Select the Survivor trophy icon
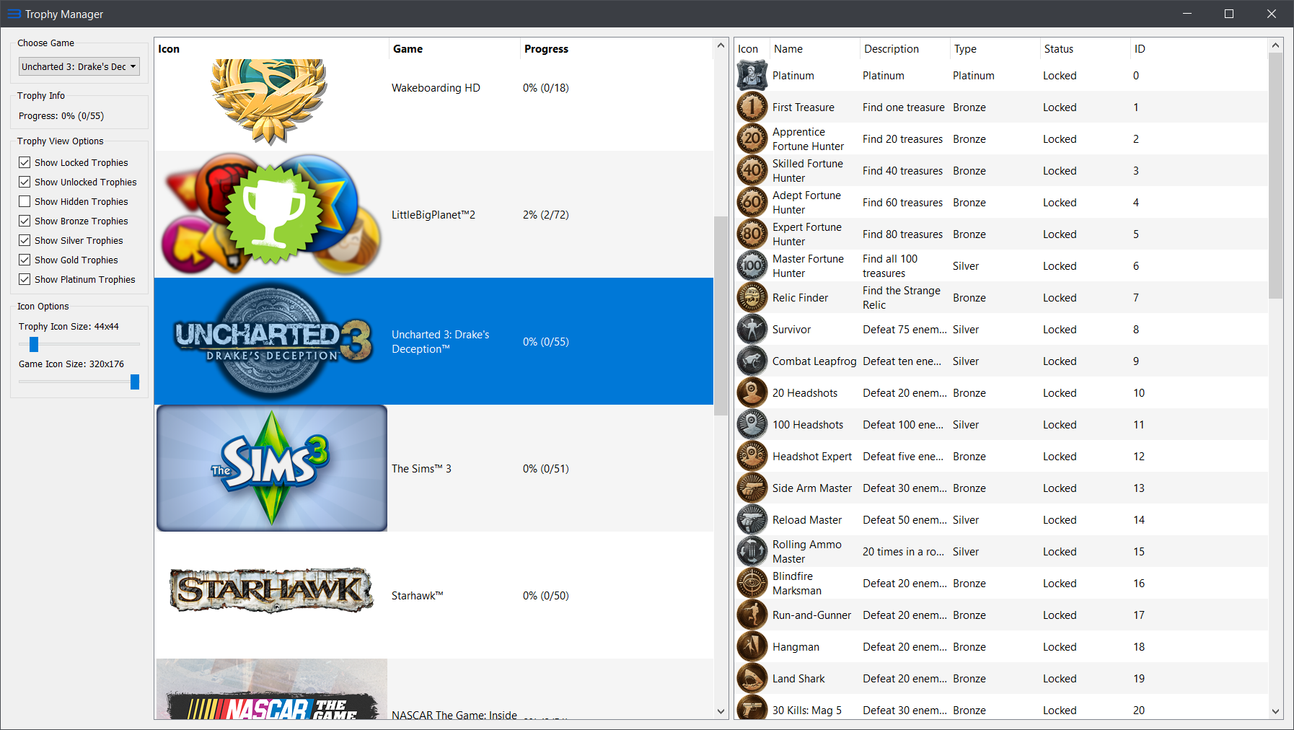The height and width of the screenshot is (730, 1294). coord(752,330)
